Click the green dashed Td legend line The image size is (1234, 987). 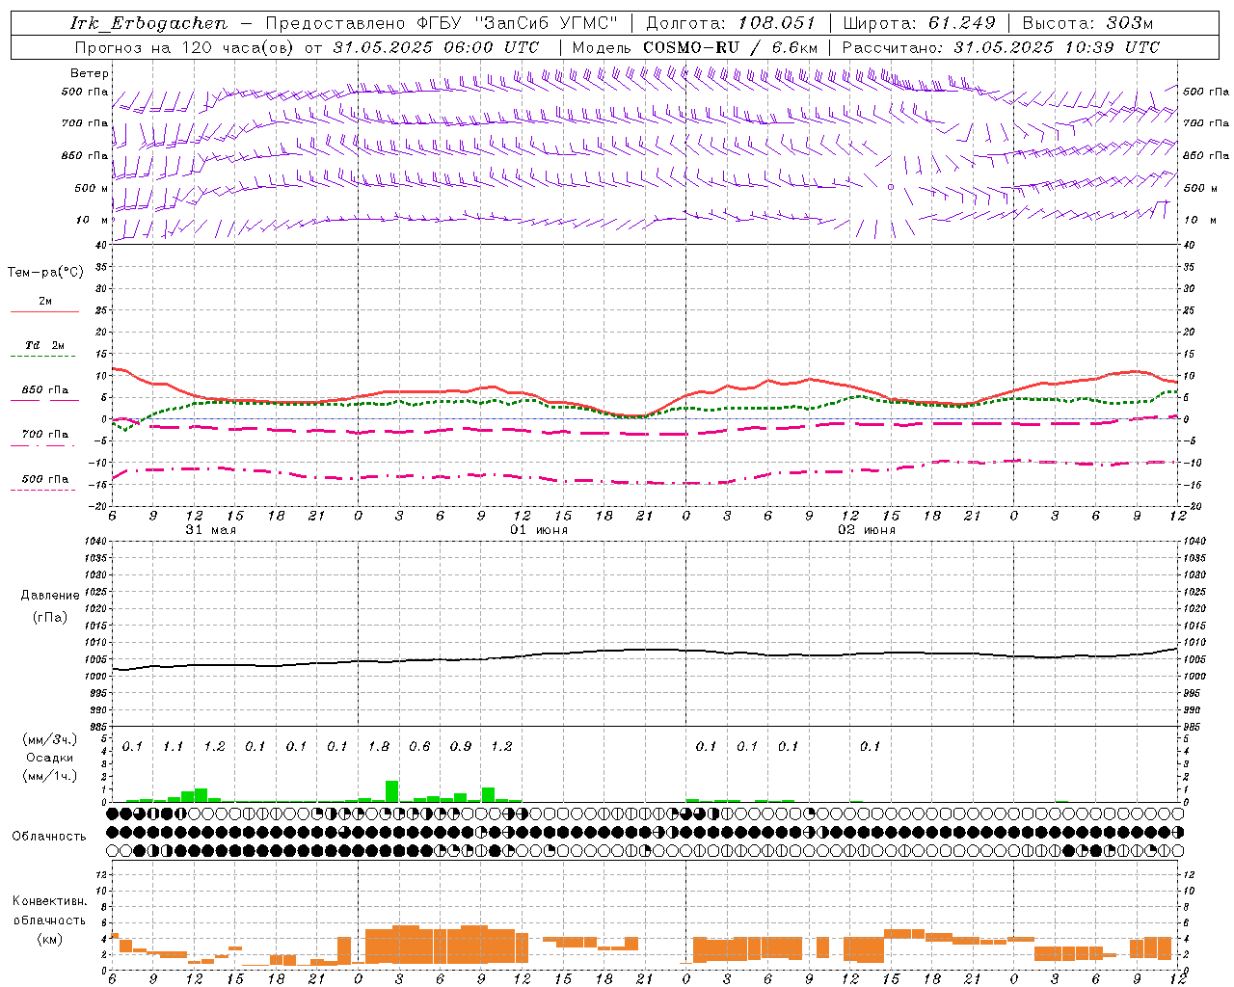click(x=44, y=357)
